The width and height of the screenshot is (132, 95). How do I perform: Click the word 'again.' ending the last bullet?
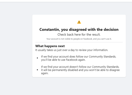45,73
